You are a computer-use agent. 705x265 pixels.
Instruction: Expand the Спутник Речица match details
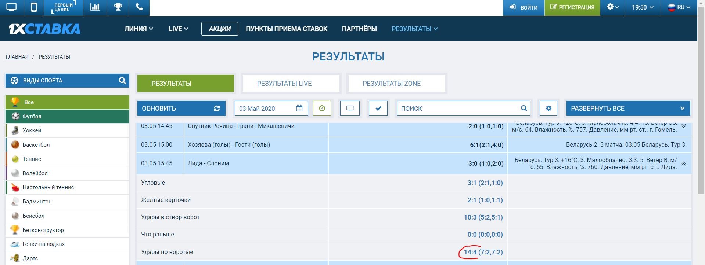click(683, 126)
